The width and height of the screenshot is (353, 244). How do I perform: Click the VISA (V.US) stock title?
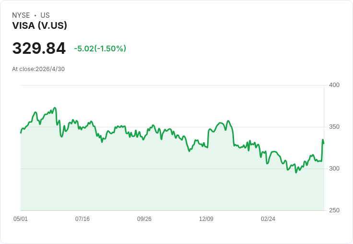pyautogui.click(x=40, y=26)
